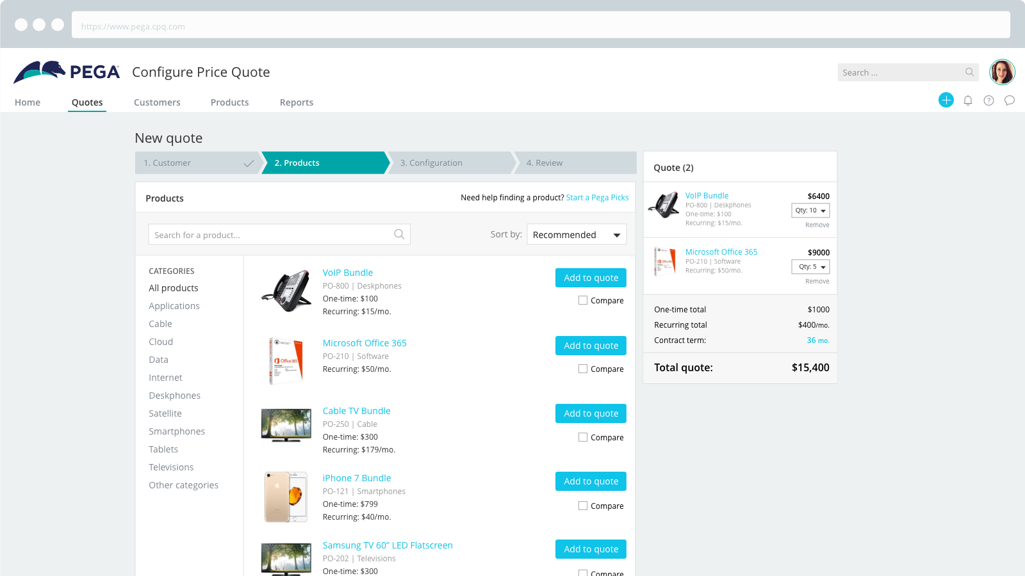Image resolution: width=1025 pixels, height=576 pixels.
Task: Select step 2. Products
Action: 325,163
